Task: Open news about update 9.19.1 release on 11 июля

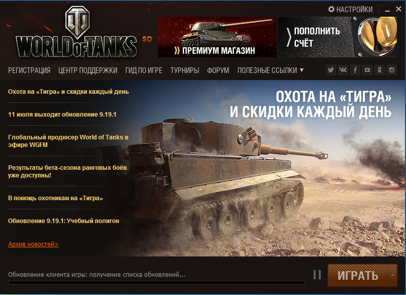Action: click(x=62, y=114)
